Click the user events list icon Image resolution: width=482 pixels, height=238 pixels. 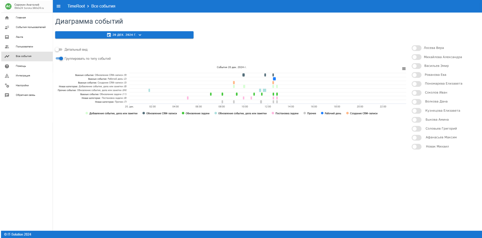coord(7,27)
